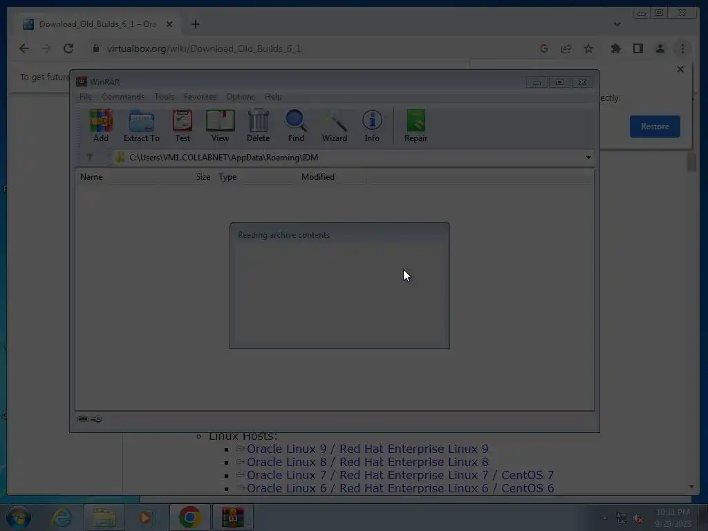Click the Chrome address bar URL
Image resolution: width=708 pixels, height=531 pixels.
[204, 48]
